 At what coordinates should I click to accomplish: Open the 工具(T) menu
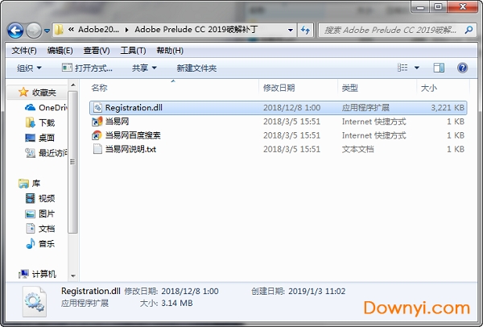pyautogui.click(x=133, y=51)
